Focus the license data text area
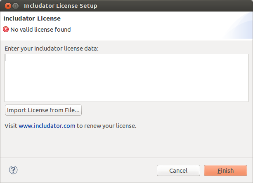The height and width of the screenshot is (183, 253). point(126,78)
